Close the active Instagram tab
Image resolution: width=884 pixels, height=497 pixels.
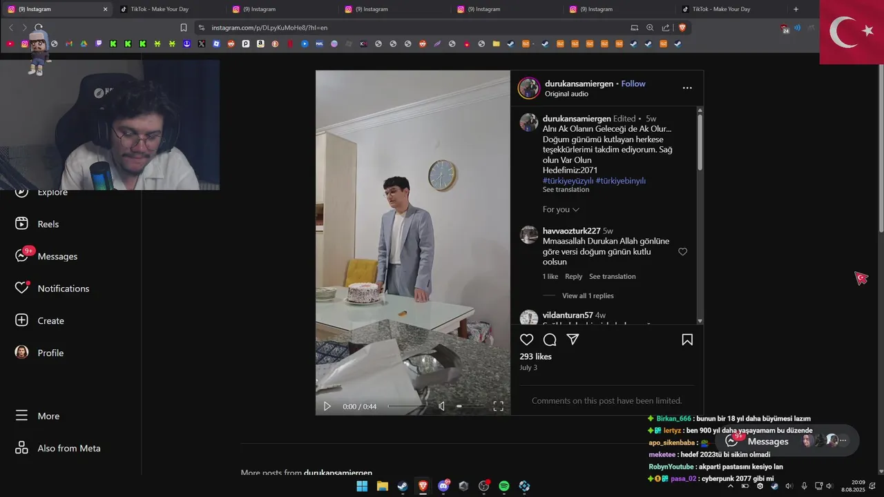click(x=105, y=9)
